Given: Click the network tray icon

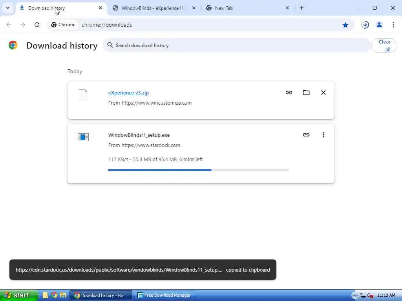Looking at the screenshot, I should [x=363, y=296].
